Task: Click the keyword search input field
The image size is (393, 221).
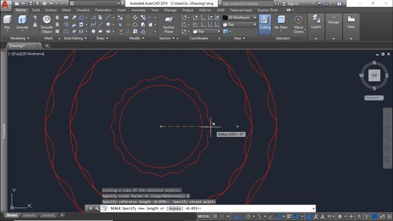Action: (x=247, y=4)
